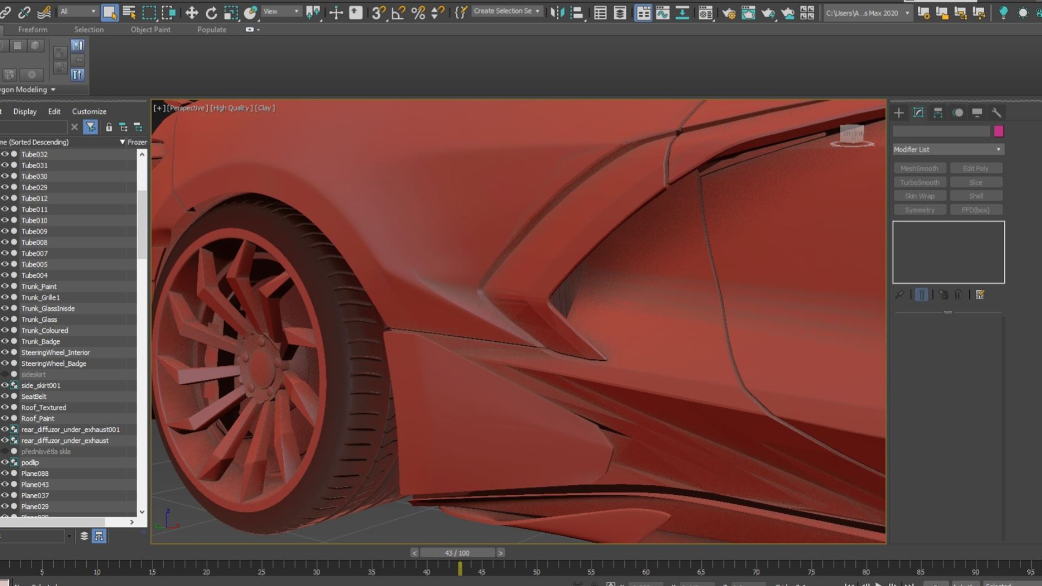Click the Select Object tool
Screen dimensions: 1042x586
pyautogui.click(x=110, y=12)
